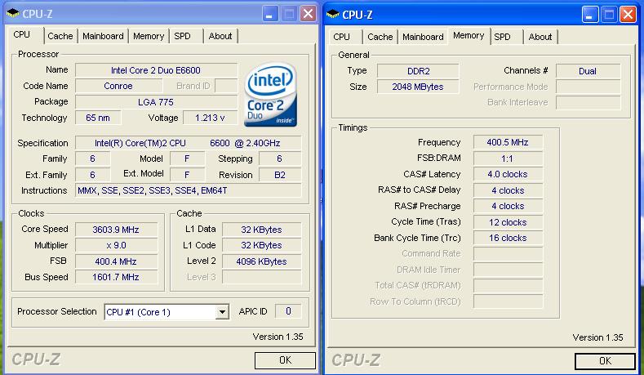
Task: Switch to CPU tab in right CPU-Z window
Action: 341,37
